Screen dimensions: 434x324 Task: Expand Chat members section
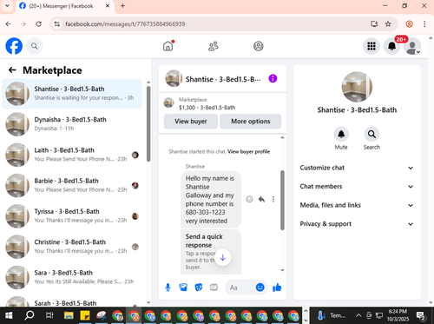pyautogui.click(x=357, y=187)
